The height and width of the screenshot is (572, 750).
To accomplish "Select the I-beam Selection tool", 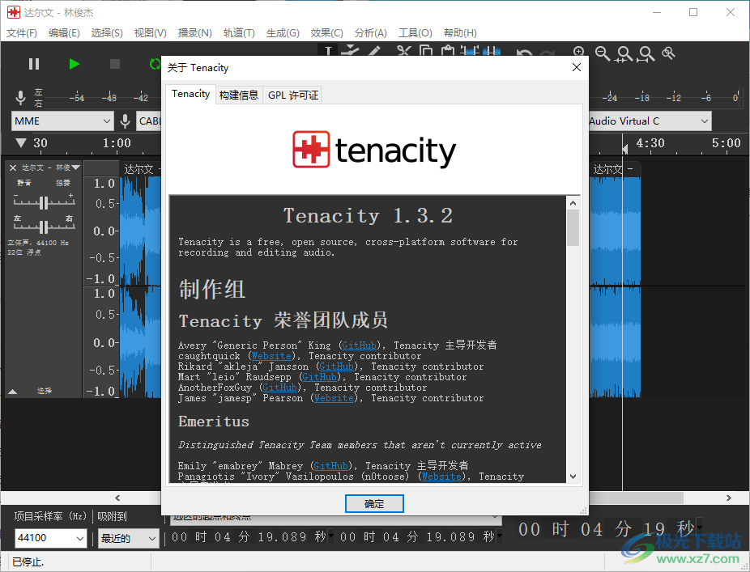I will click(x=328, y=51).
